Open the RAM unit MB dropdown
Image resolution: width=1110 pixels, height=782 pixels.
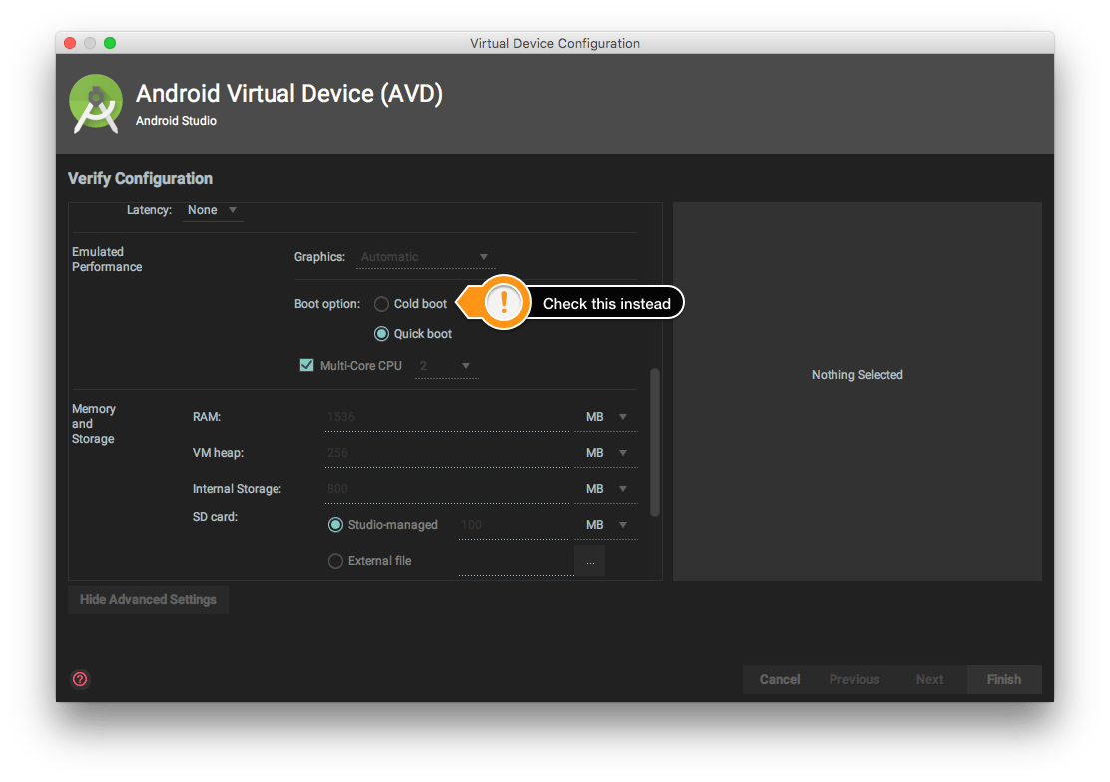[x=606, y=417]
